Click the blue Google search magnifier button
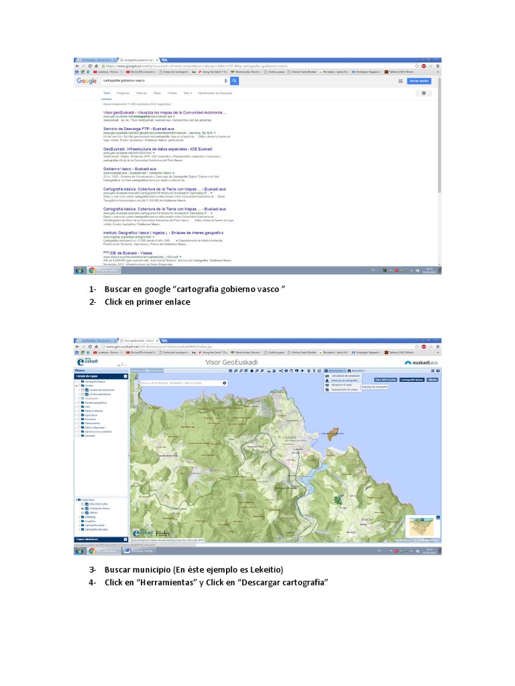The height and width of the screenshot is (686, 515). click(x=234, y=81)
